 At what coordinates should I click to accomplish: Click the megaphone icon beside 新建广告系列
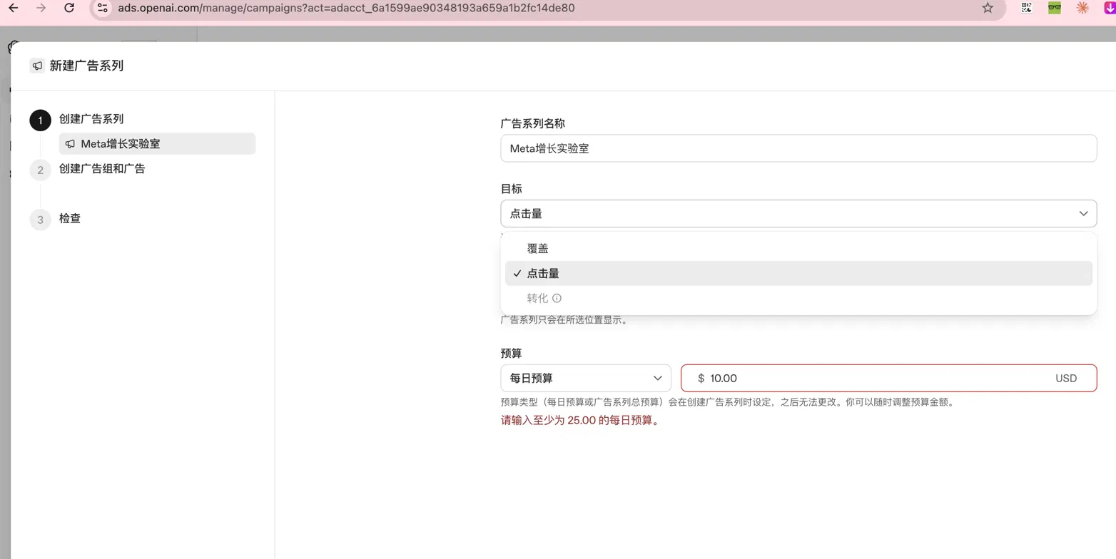click(x=37, y=66)
